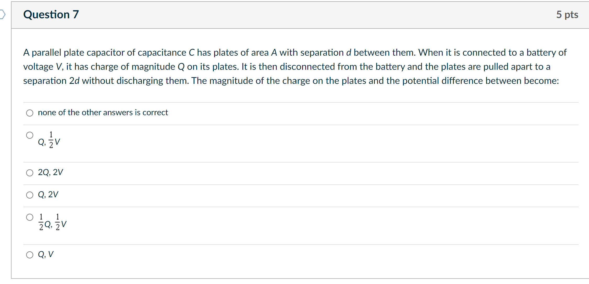Click the "5 pts" label
Screen dimensions: 589x284
(567, 15)
